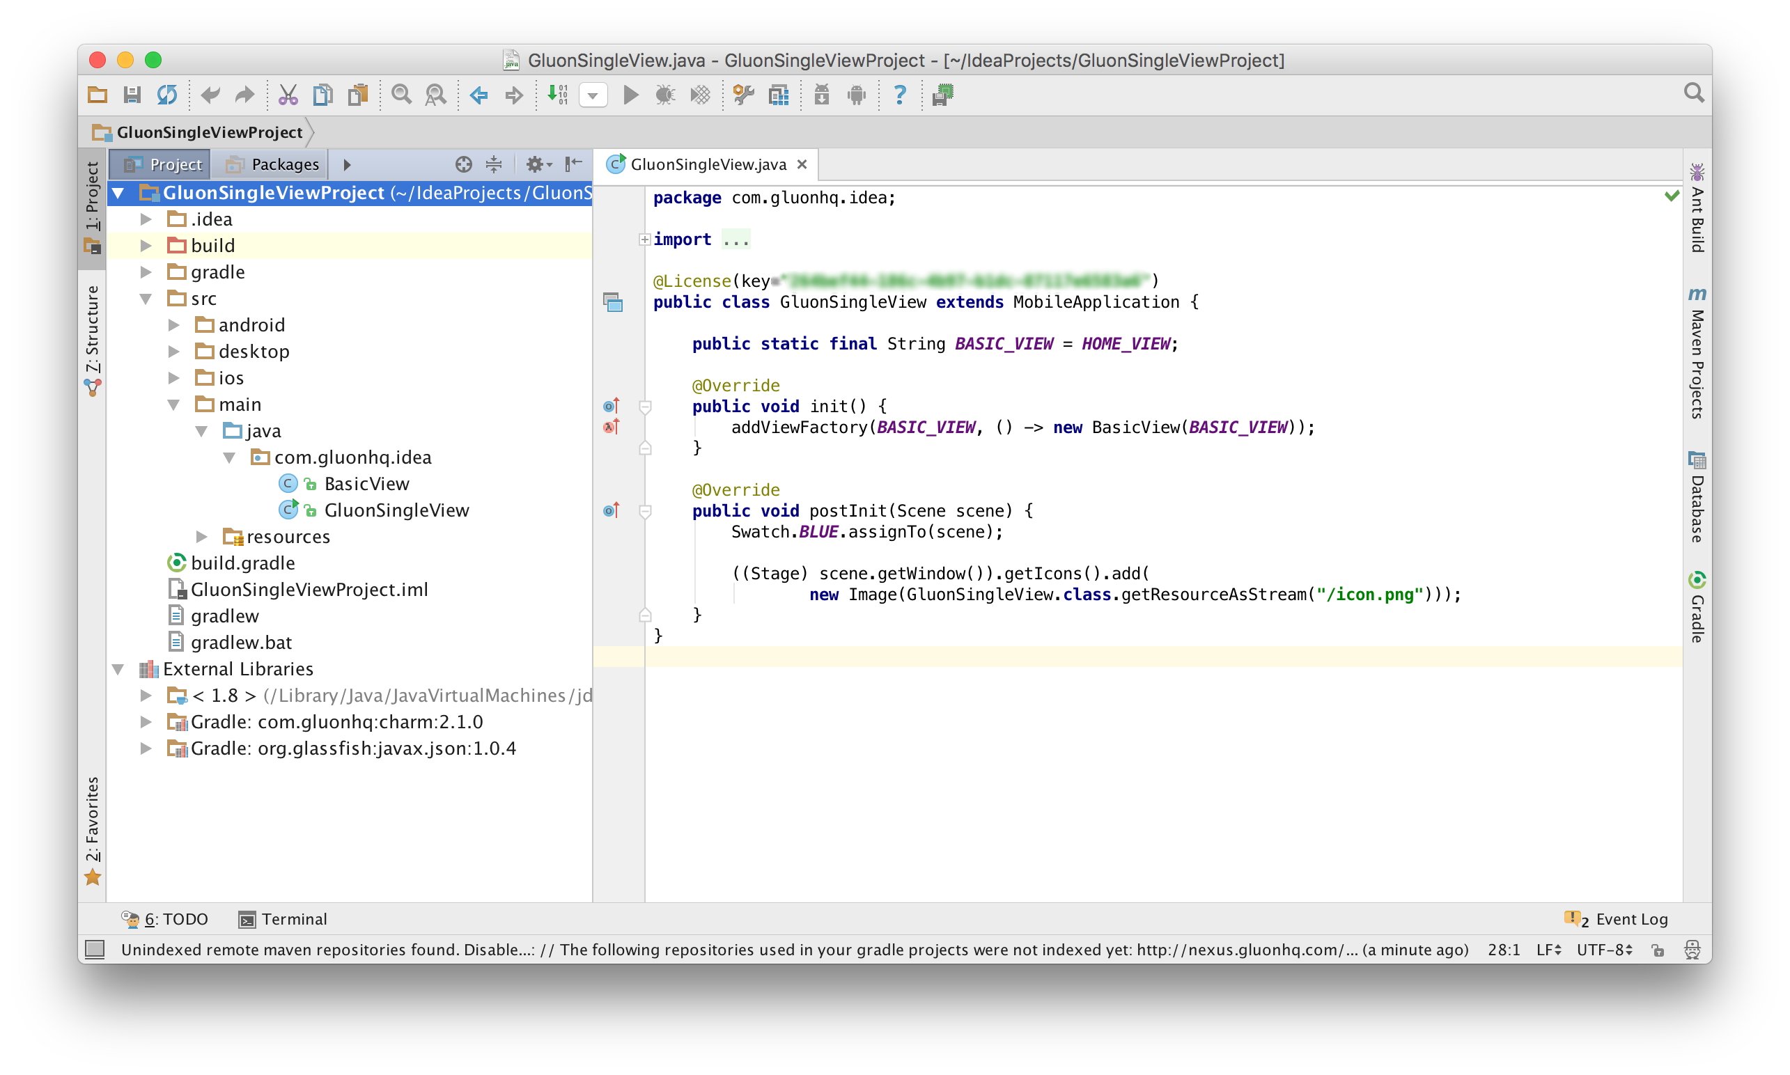
Task: Show more project view tabs arrow
Action: pos(347,164)
